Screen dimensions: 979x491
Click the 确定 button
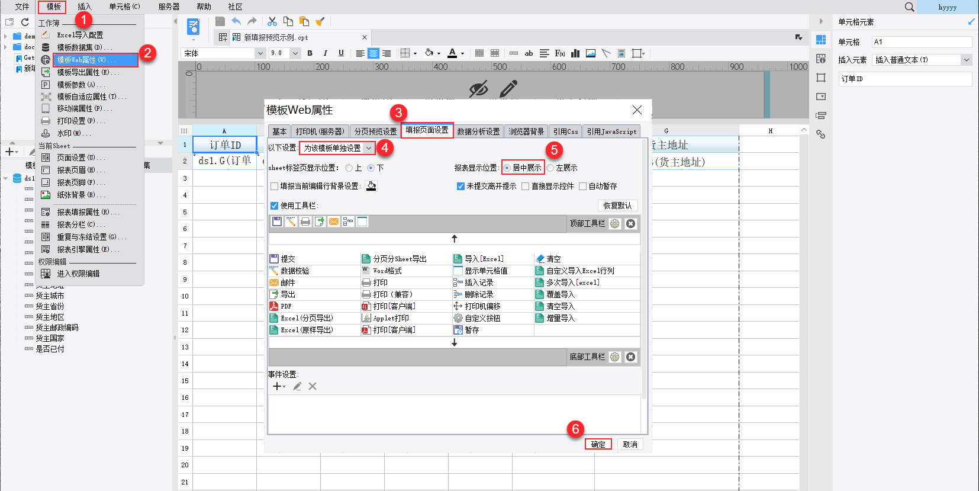click(598, 444)
